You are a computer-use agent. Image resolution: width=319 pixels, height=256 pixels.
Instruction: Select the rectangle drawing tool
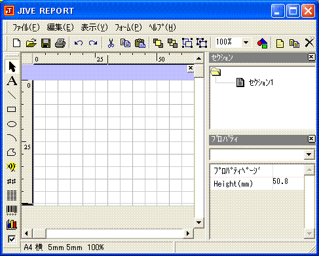point(12,109)
